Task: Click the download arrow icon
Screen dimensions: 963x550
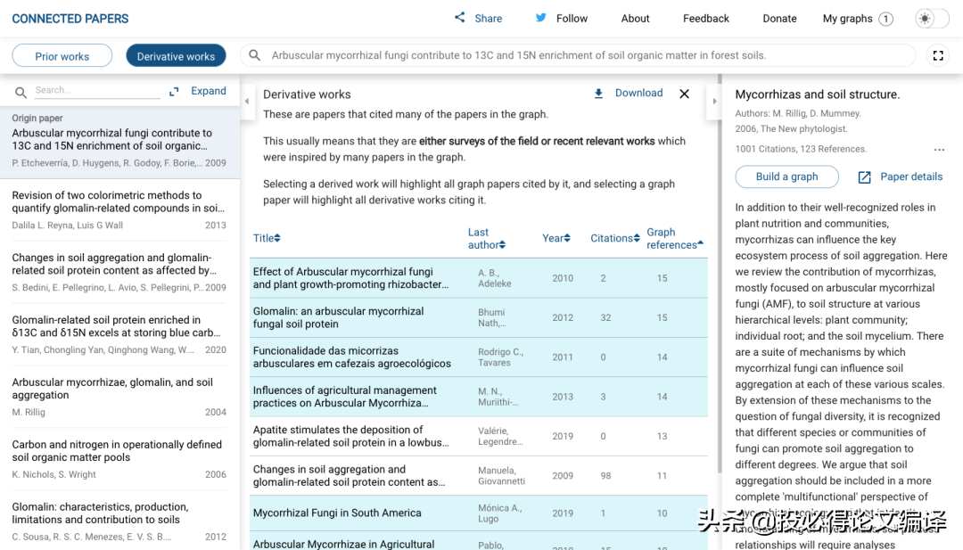Action: pyautogui.click(x=598, y=94)
